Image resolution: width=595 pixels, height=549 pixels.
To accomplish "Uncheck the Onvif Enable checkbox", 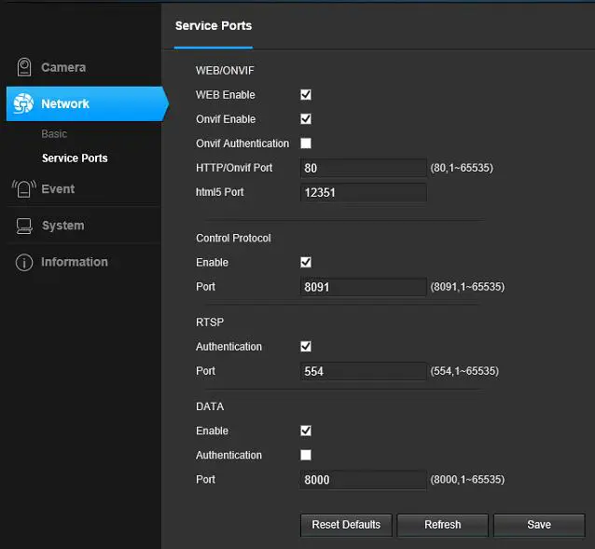I will click(x=306, y=119).
